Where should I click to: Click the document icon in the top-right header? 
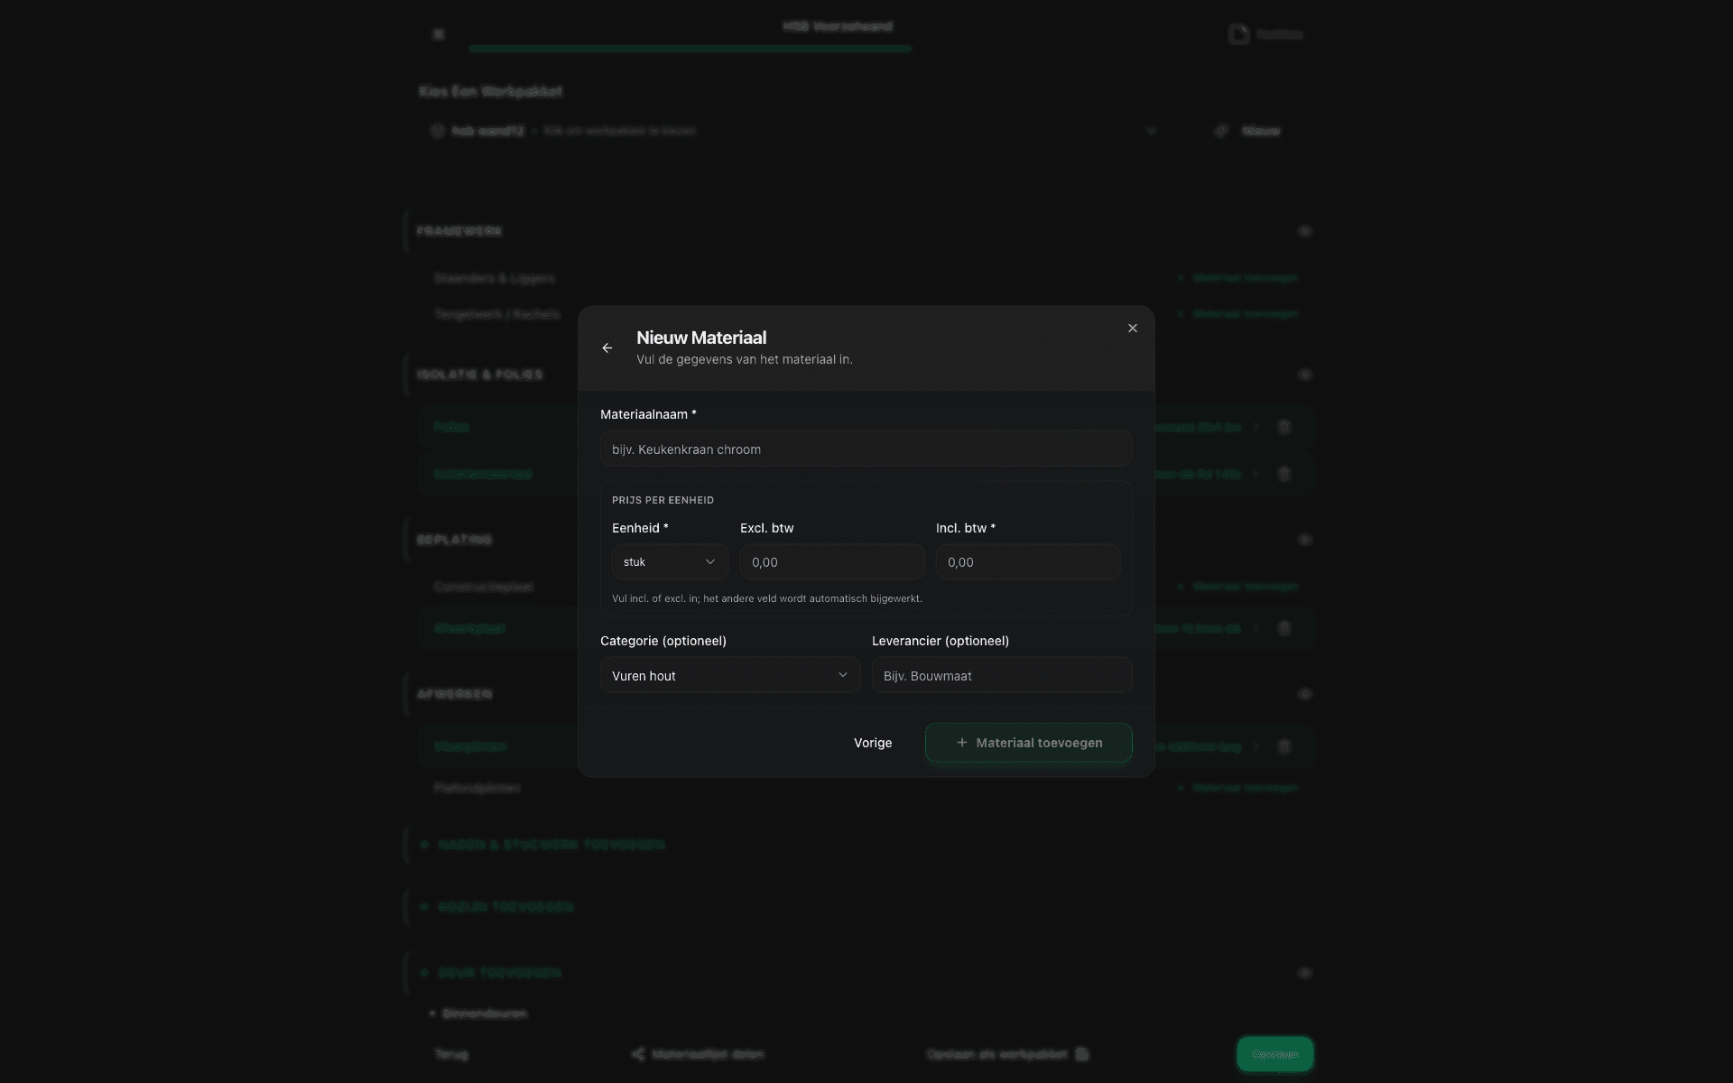1237,33
